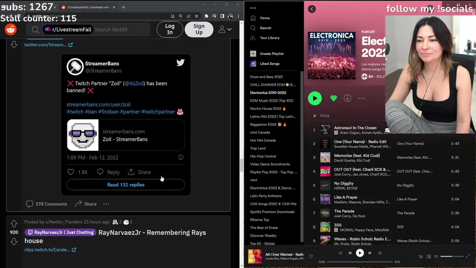Open 178 Comments on the post
Image resolution: width=476 pixels, height=268 pixels.
tap(46, 204)
